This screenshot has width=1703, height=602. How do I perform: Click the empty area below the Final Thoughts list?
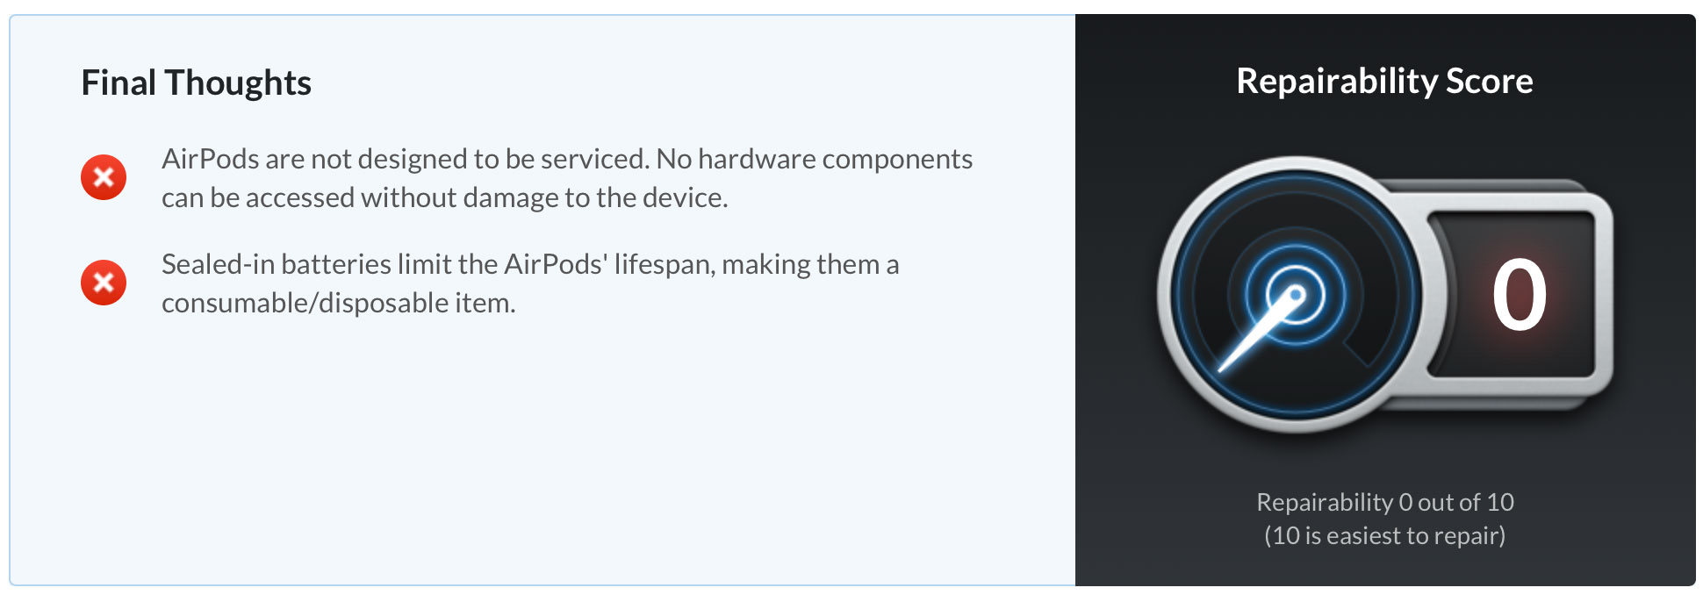[543, 448]
